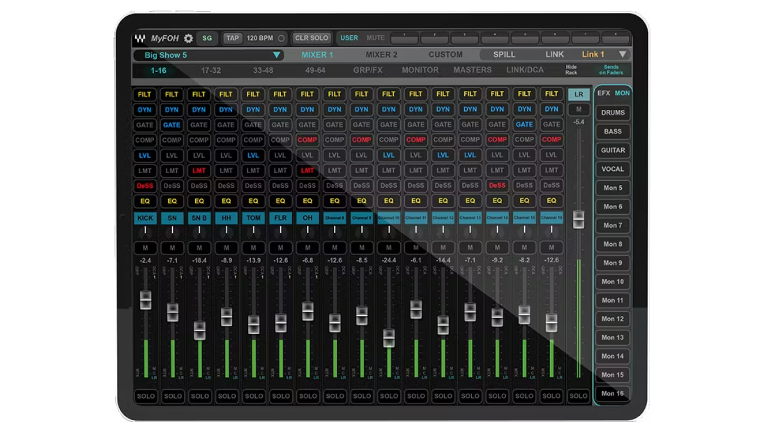Mute the KICK channel
The width and height of the screenshot is (764, 432).
coord(145,248)
